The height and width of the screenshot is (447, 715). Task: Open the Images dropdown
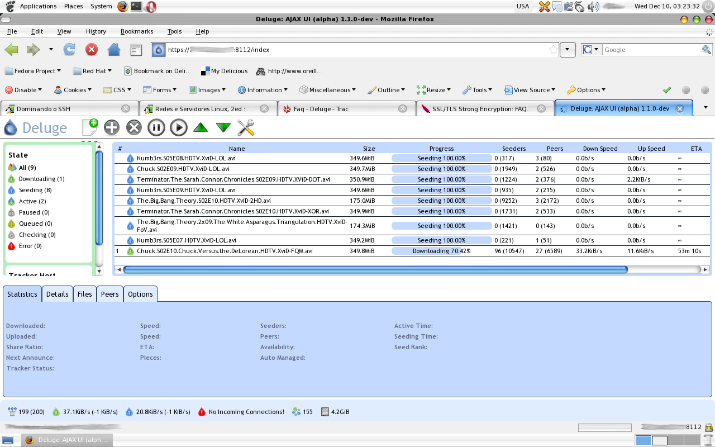[207, 90]
